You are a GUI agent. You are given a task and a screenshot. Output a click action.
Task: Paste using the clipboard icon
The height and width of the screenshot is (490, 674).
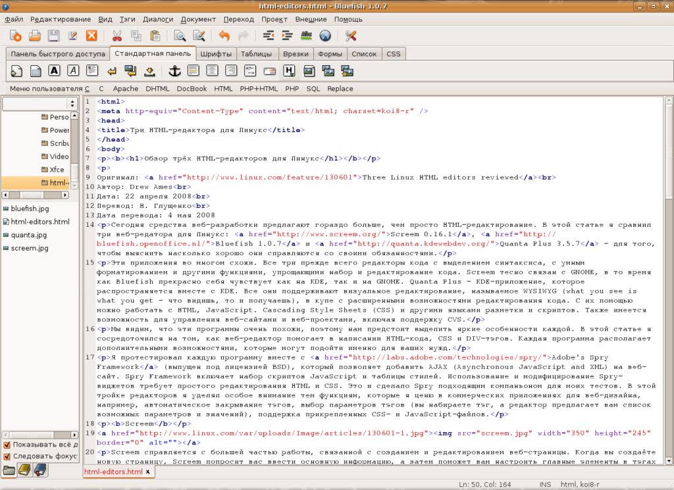155,36
